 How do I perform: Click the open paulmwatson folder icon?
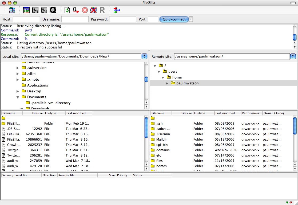173,83
